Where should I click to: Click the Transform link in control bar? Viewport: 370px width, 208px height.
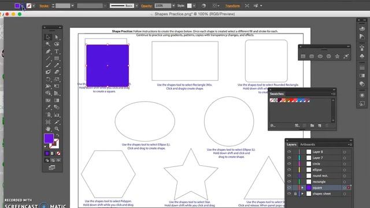coord(232,6)
